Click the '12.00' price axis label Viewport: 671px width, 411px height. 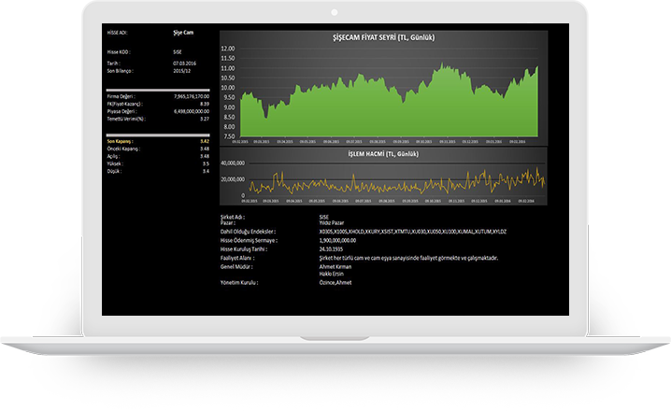coord(228,49)
